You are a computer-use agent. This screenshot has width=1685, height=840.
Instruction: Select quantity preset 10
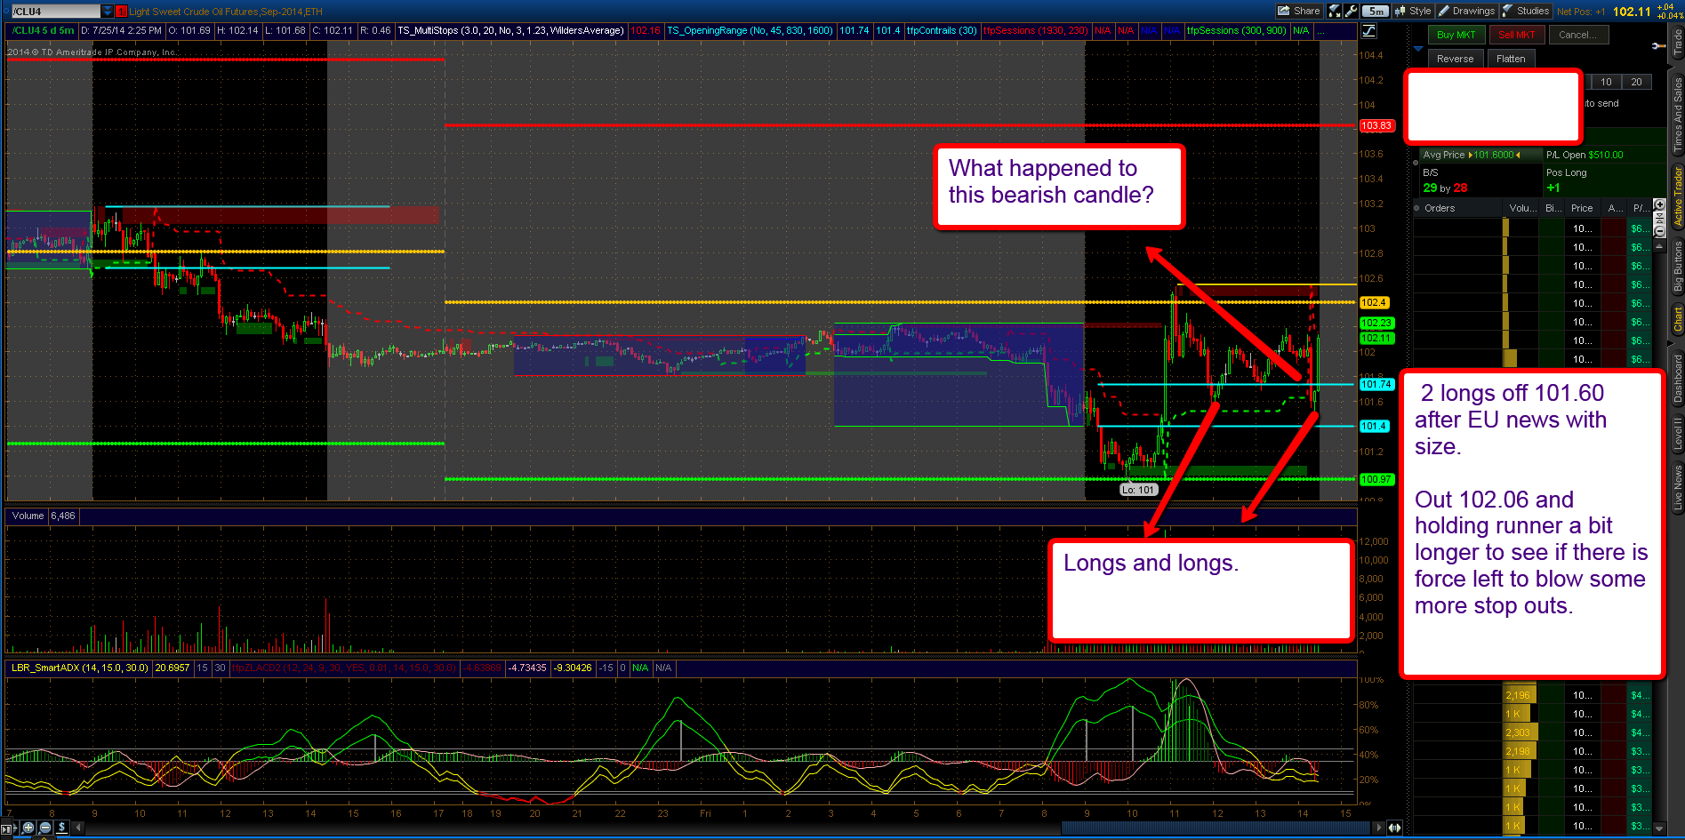[1606, 82]
